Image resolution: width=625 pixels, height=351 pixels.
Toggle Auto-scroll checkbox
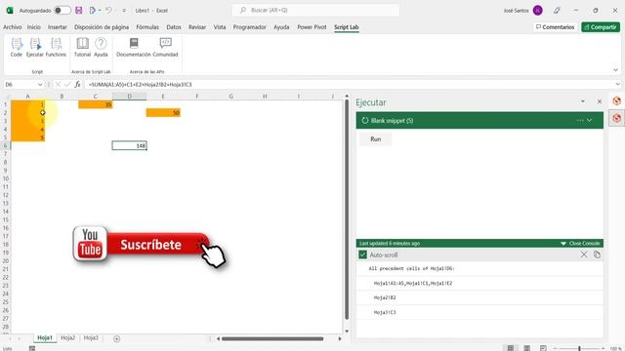pyautogui.click(x=362, y=254)
